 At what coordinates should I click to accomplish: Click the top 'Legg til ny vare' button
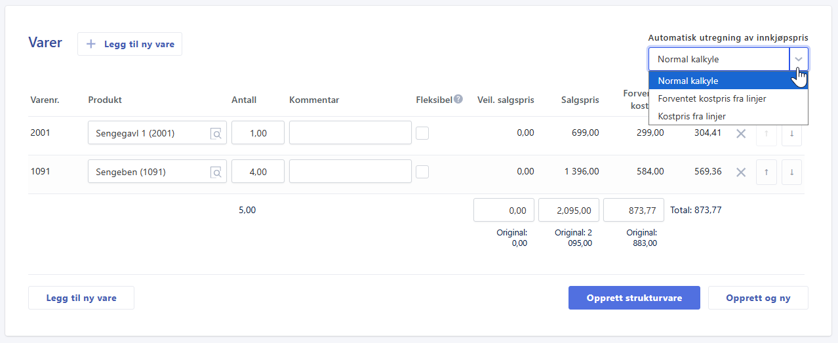[130, 44]
